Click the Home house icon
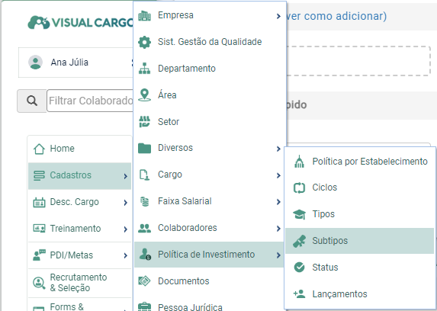437x311 pixels. (x=39, y=149)
